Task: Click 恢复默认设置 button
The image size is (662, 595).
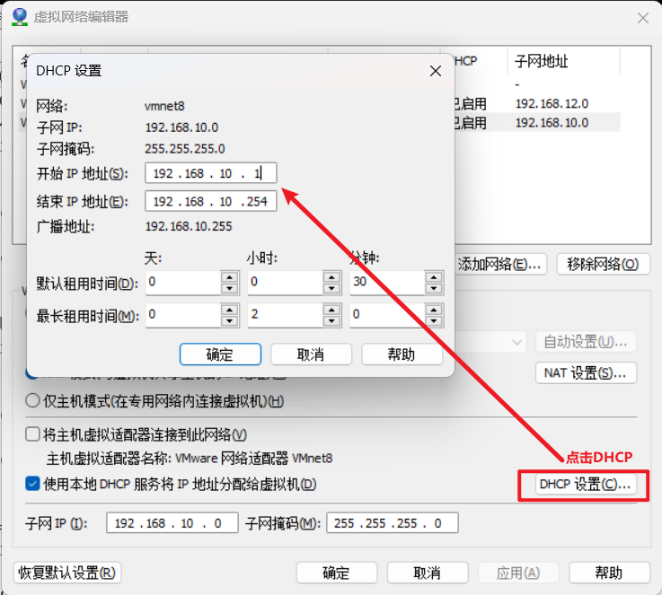Action: (68, 573)
